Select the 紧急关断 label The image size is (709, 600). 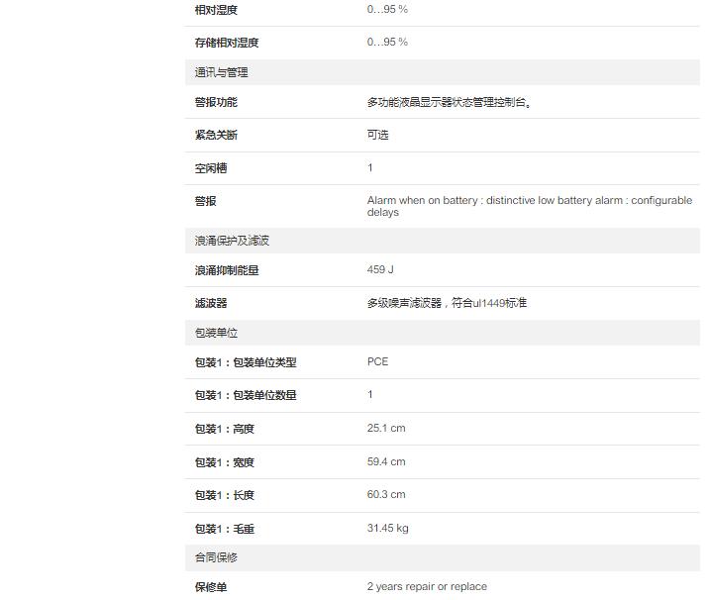tap(216, 135)
